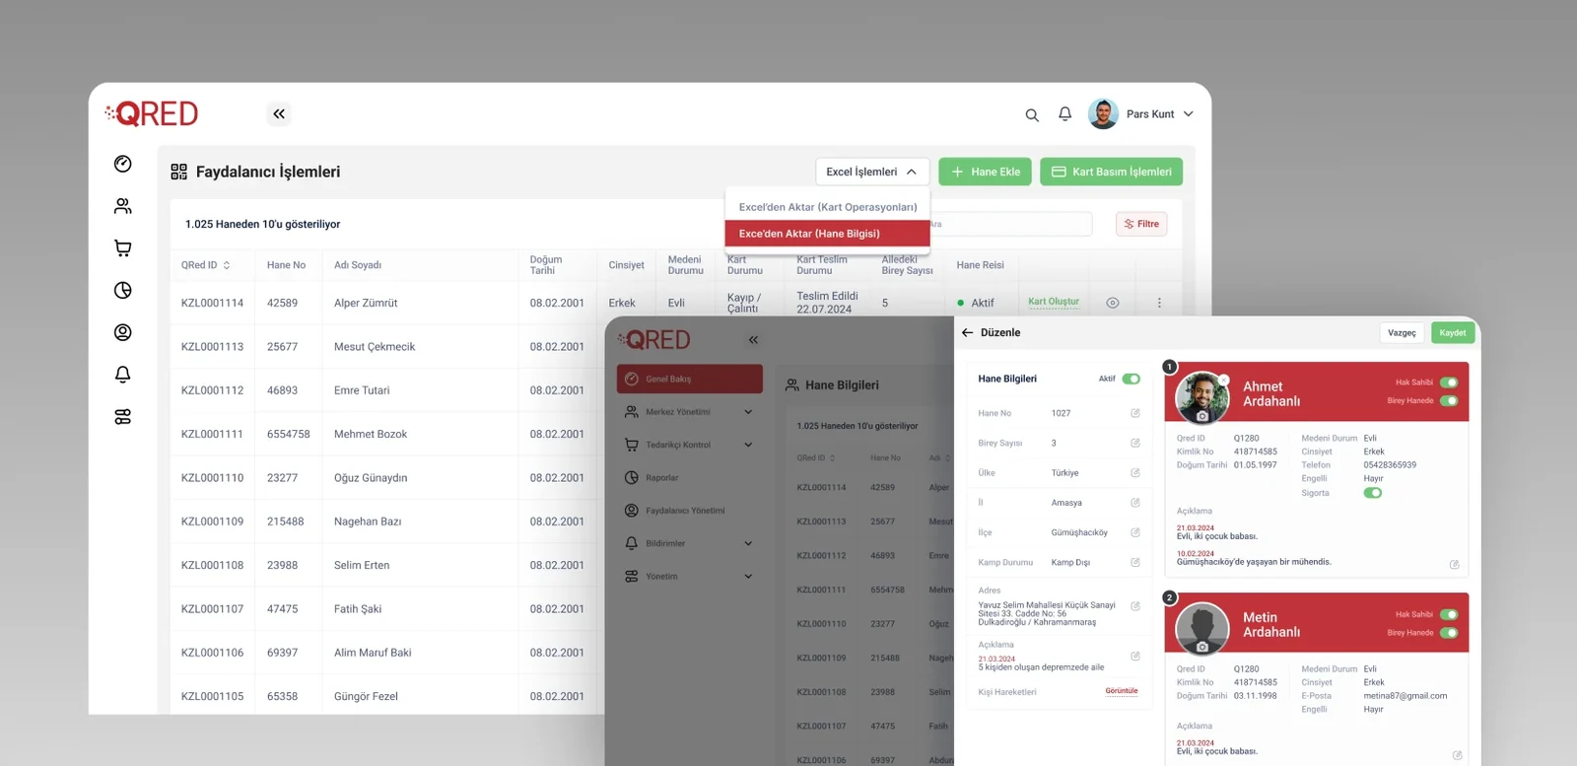The width and height of the screenshot is (1577, 766).
Task: Open the Pars Kunt user menu
Action: pos(1141,114)
